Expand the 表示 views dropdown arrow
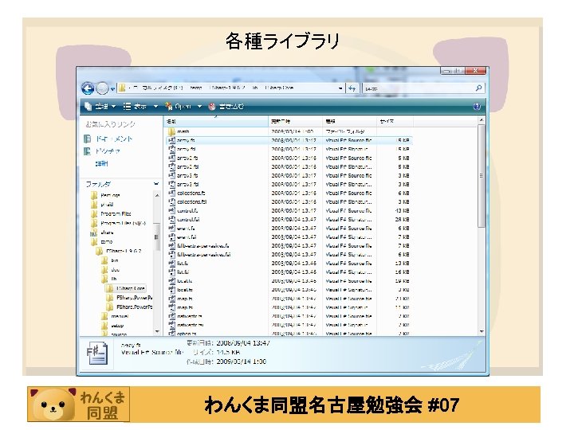 tap(155, 107)
